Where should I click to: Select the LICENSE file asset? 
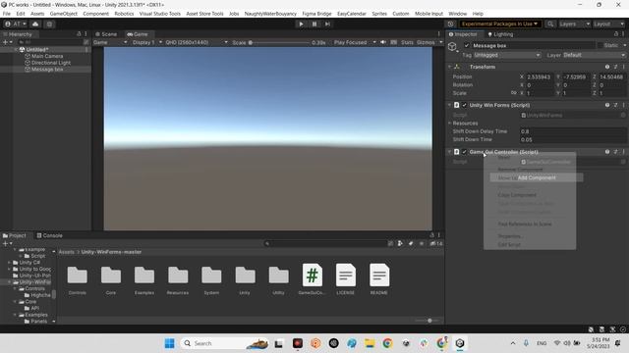point(345,276)
